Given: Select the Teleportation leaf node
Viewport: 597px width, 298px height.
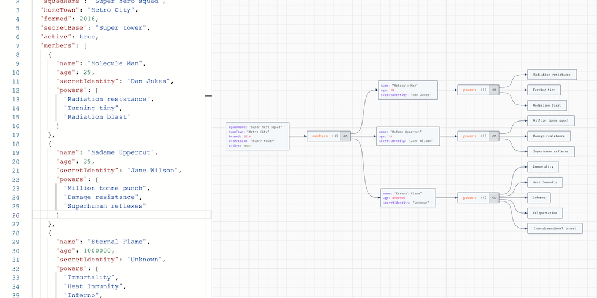Looking at the screenshot, I should tap(545, 213).
